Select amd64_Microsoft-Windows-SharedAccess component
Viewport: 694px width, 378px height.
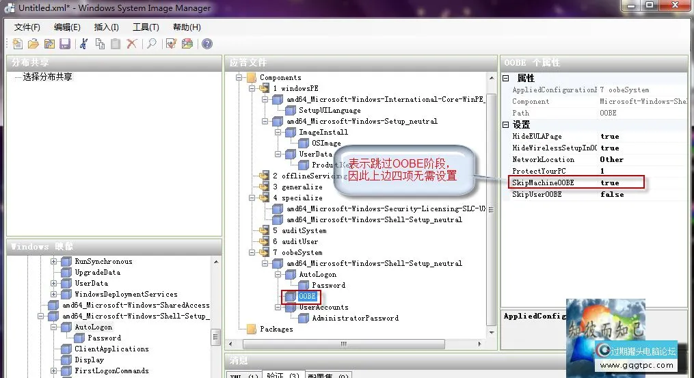136,305
